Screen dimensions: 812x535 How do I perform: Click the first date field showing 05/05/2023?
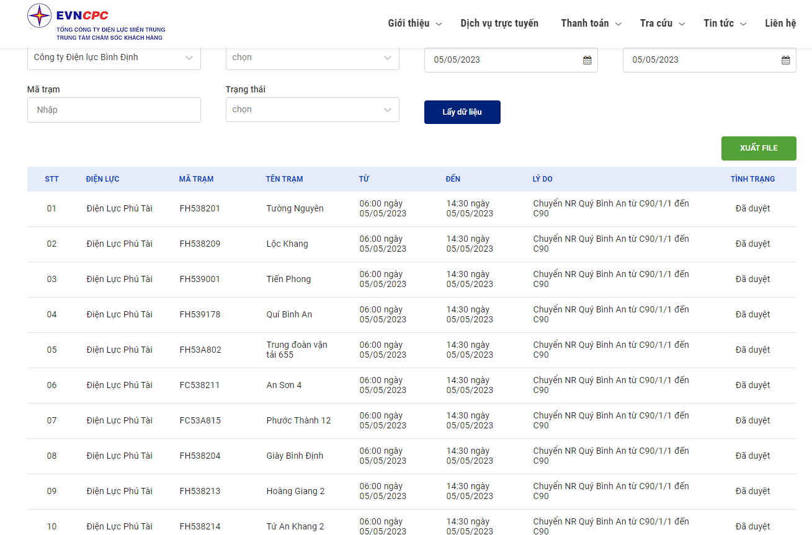(x=511, y=60)
